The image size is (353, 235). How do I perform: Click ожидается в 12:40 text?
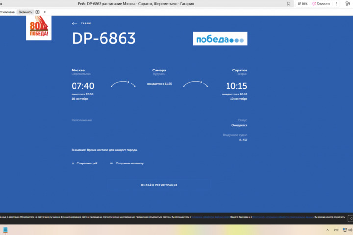coord(234,94)
